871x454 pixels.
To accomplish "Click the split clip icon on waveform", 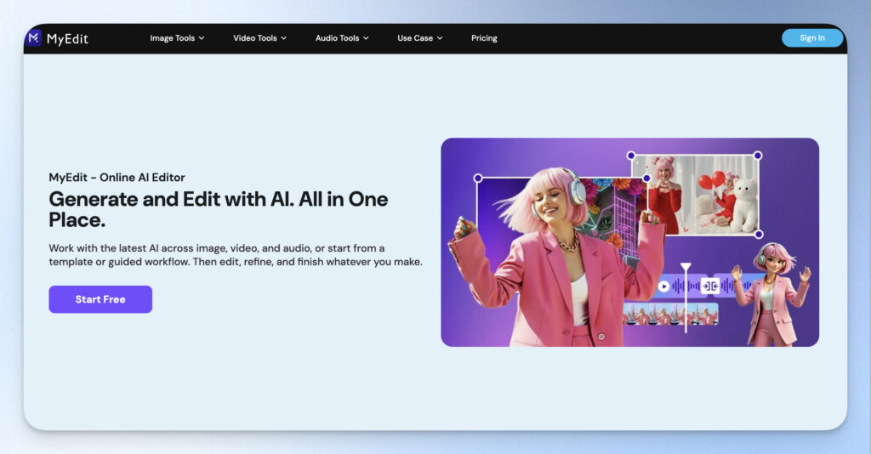I will (x=710, y=286).
